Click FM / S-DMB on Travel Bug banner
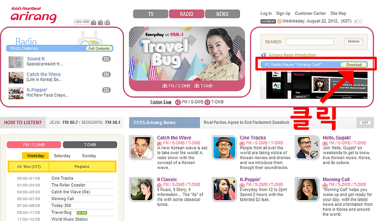This screenshot has height=221, width=377. click(x=176, y=86)
